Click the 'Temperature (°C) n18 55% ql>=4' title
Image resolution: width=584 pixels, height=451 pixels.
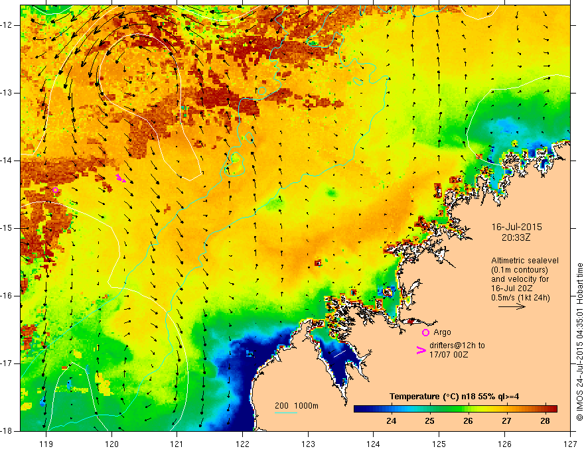[454, 397]
